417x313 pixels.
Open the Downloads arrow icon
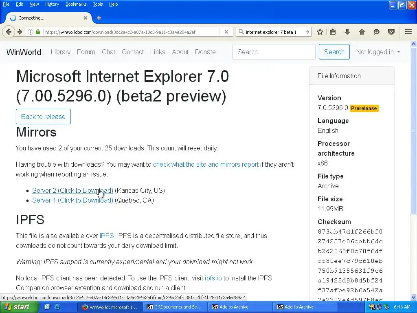pyautogui.click(x=347, y=32)
